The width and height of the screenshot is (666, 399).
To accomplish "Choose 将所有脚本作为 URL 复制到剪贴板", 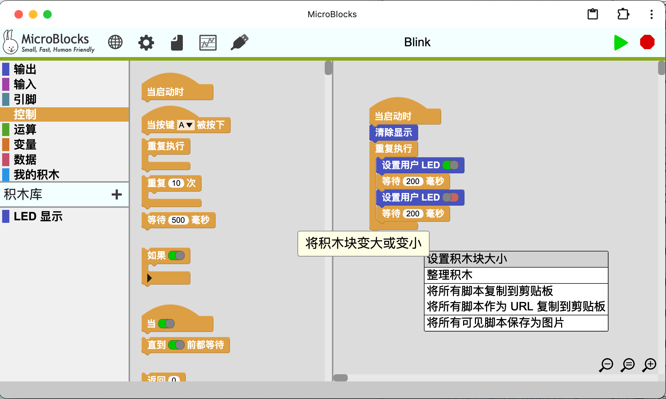I will (516, 307).
